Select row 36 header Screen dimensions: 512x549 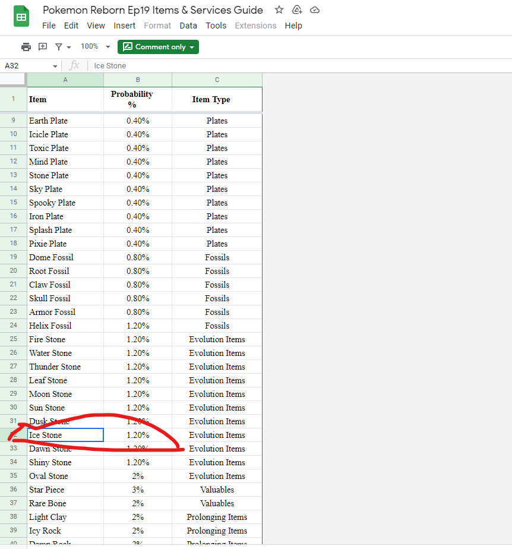[x=13, y=489]
